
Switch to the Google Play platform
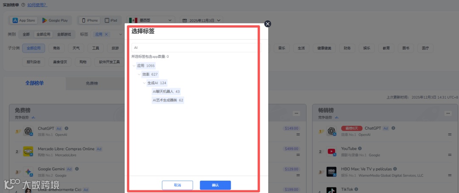pos(55,20)
